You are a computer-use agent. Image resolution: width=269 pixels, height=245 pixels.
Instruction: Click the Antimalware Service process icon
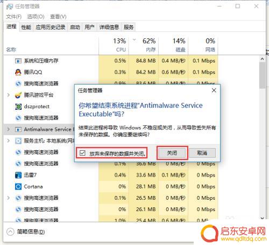(x=18, y=129)
